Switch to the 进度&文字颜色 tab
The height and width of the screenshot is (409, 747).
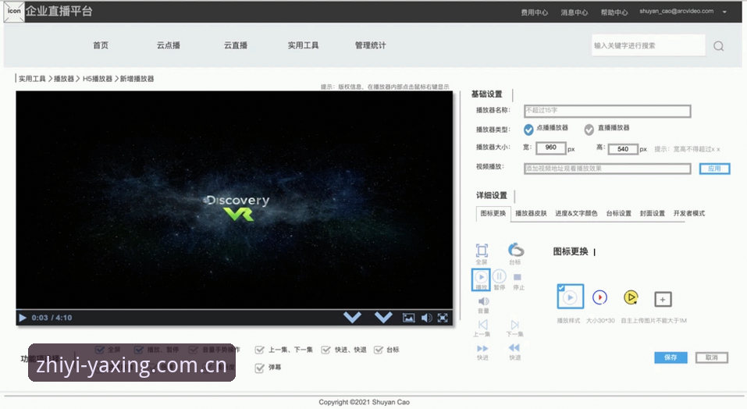click(x=576, y=213)
